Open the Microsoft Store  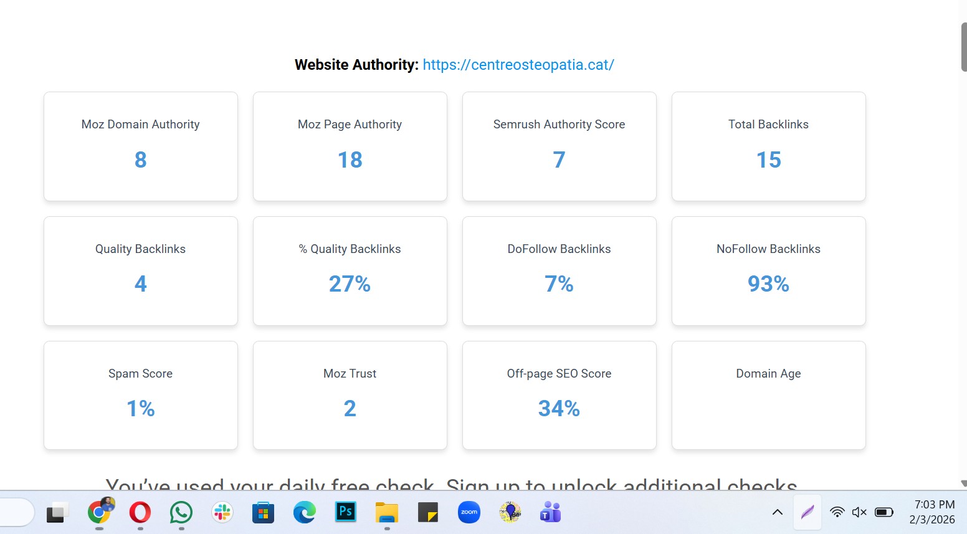(x=262, y=512)
